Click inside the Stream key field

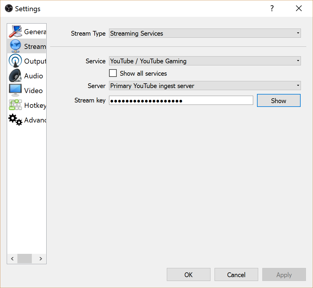coord(181,100)
